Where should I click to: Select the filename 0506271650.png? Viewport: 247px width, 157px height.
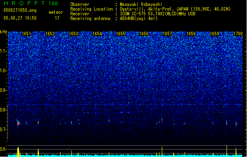tap(20, 10)
